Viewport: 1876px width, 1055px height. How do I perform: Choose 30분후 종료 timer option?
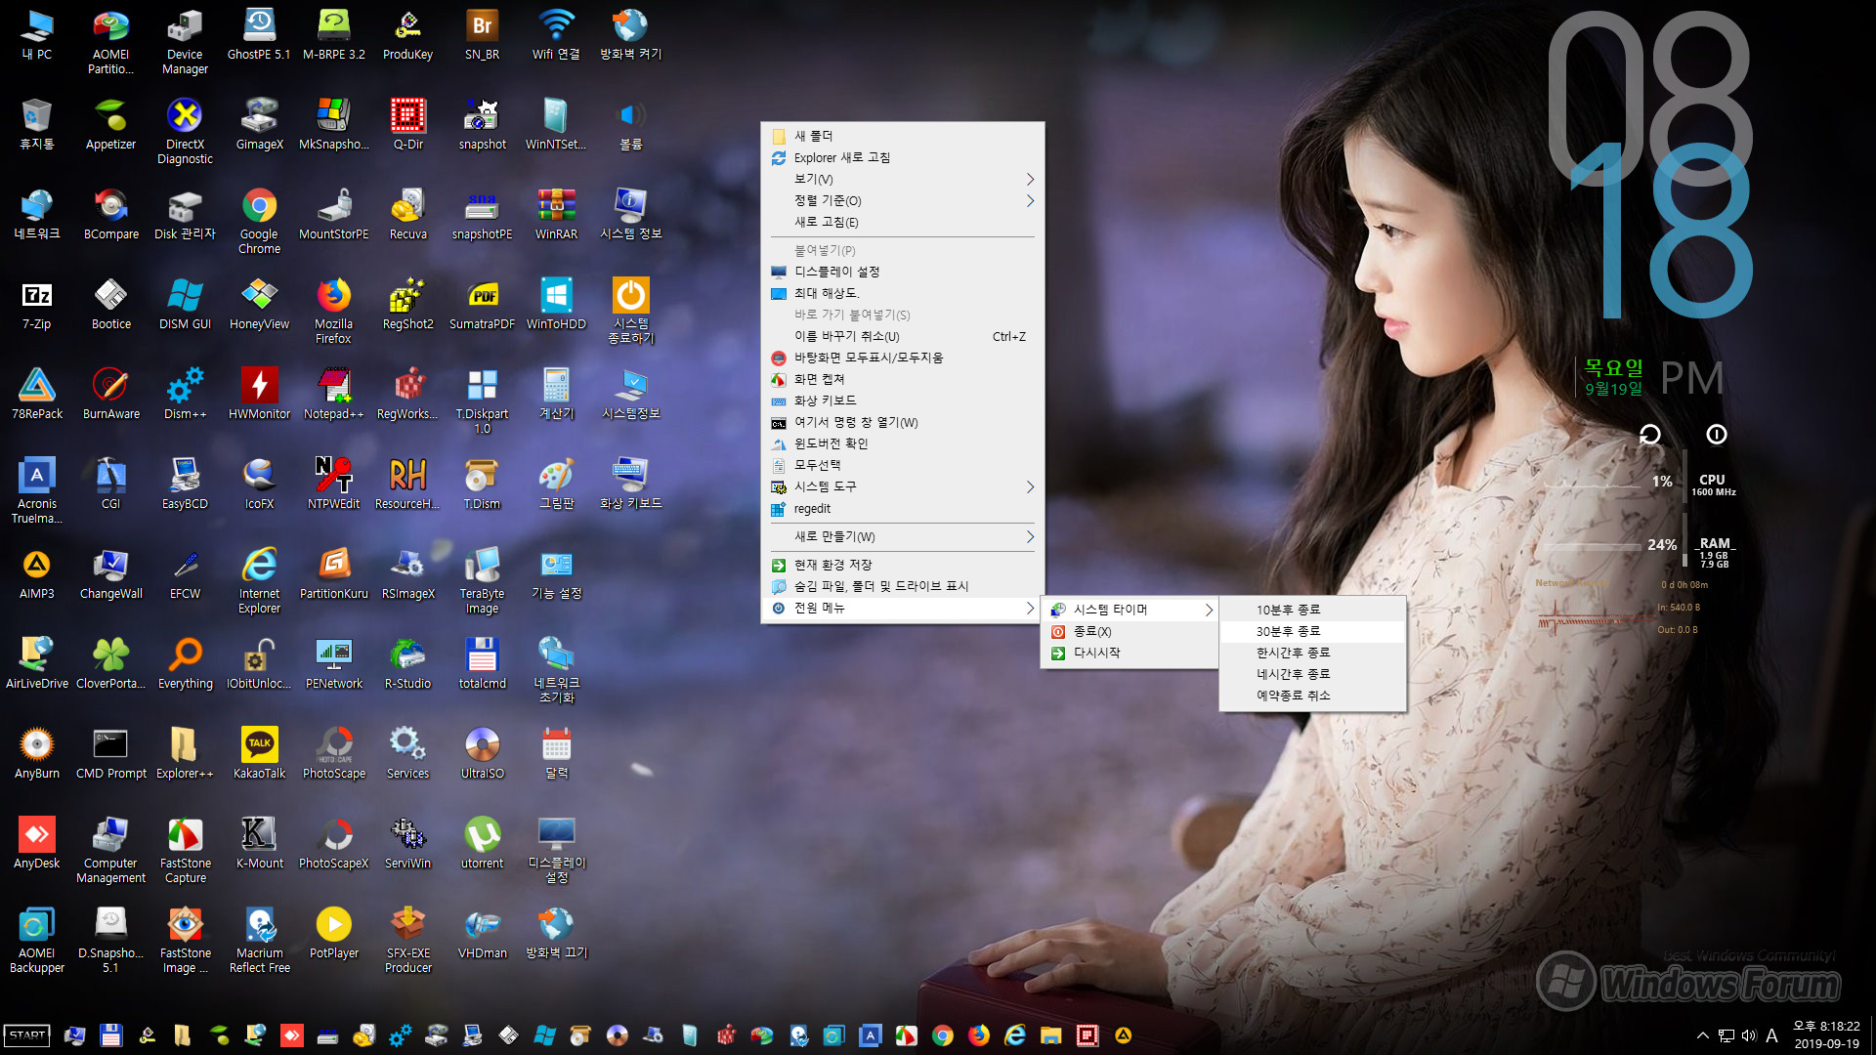pos(1312,631)
